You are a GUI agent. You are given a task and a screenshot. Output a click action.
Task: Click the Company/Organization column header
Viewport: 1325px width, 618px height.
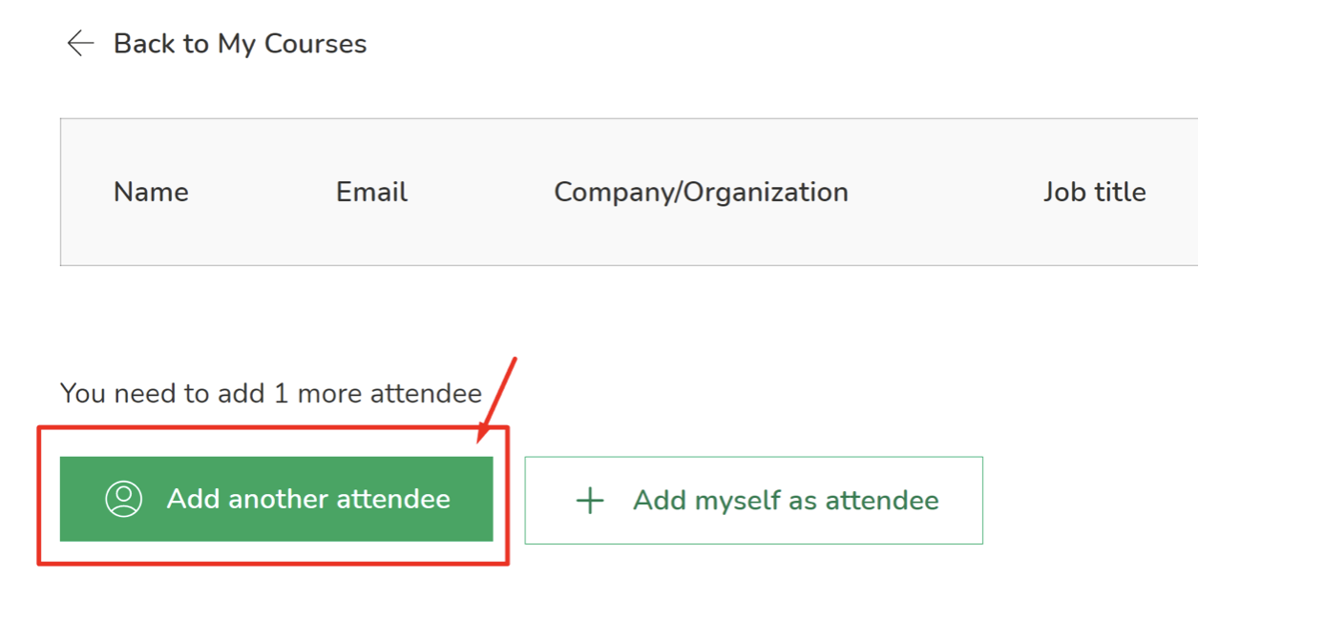(701, 192)
